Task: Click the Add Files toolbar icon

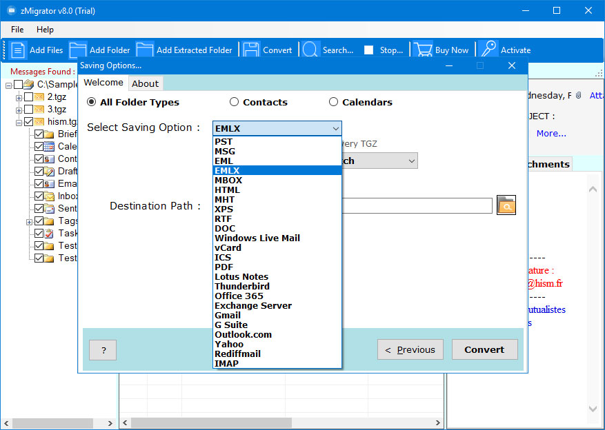Action: tap(17, 50)
